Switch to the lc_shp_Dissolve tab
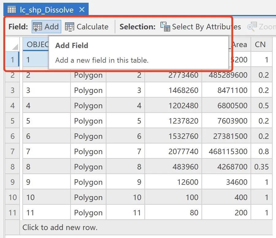The image size is (276, 238). [x=47, y=10]
